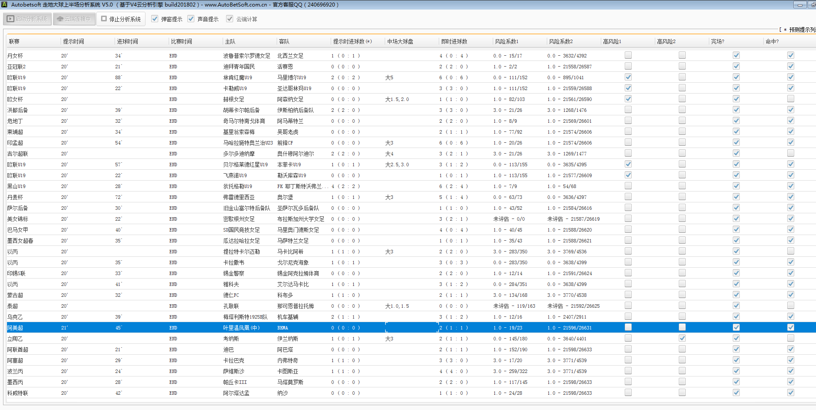Select the 蒙古超 德仁FC match row
The width and height of the screenshot is (816, 410).
pos(131,295)
